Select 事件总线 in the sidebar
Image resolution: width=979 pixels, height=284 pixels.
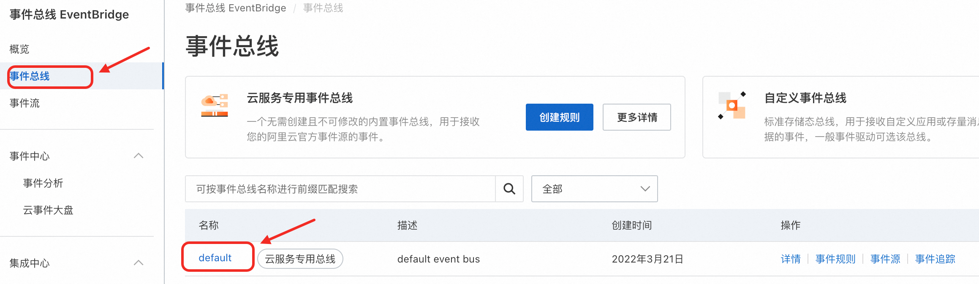(x=30, y=76)
